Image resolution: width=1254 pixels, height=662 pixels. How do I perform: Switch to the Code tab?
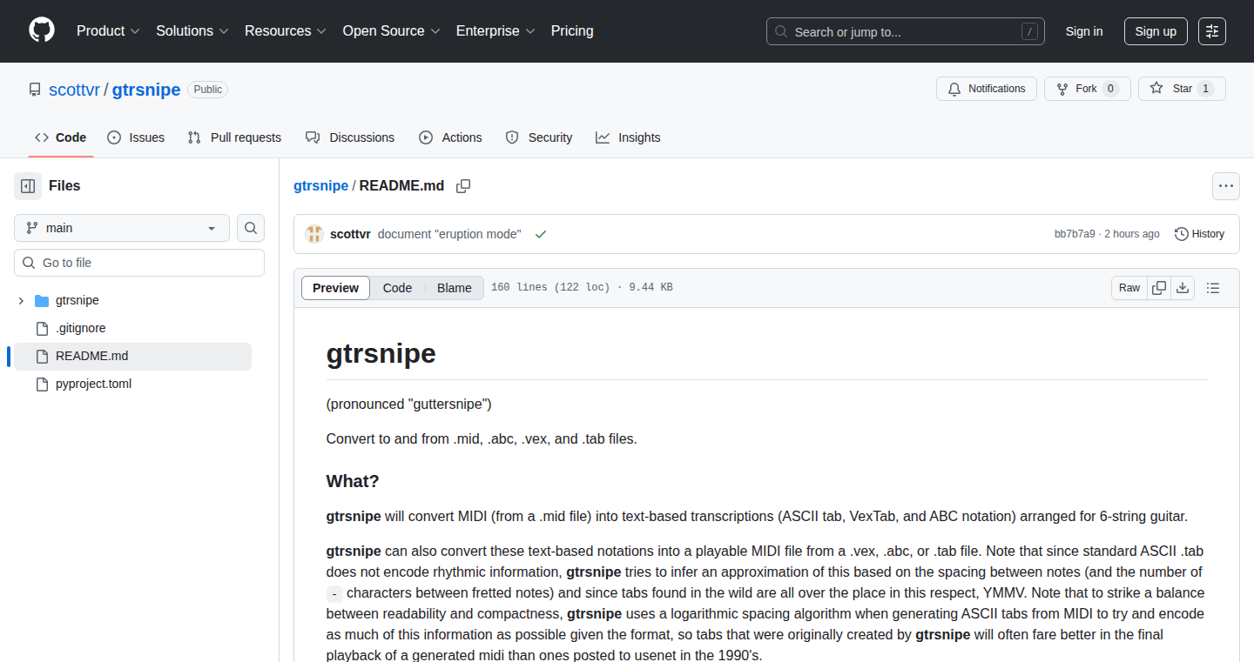coord(61,137)
